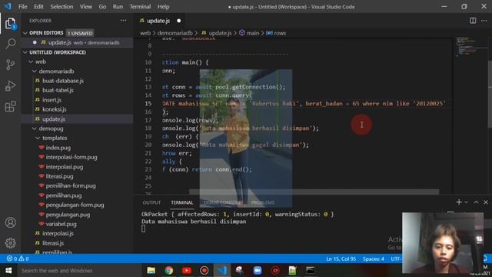Select update.js in Open Editors list
492x277 pixels.
[77, 42]
